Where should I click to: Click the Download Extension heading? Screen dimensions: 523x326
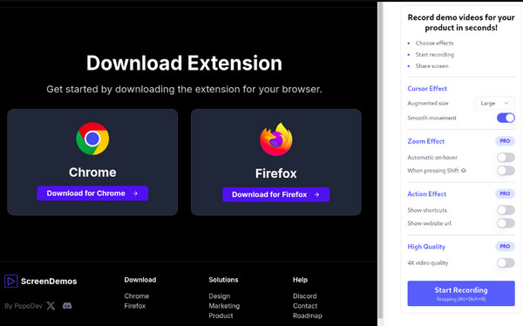click(x=184, y=63)
